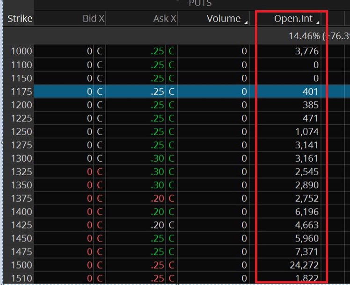The width and height of the screenshot is (350, 285).
Task: Click the 1000 strike price cell
Action: point(22,51)
